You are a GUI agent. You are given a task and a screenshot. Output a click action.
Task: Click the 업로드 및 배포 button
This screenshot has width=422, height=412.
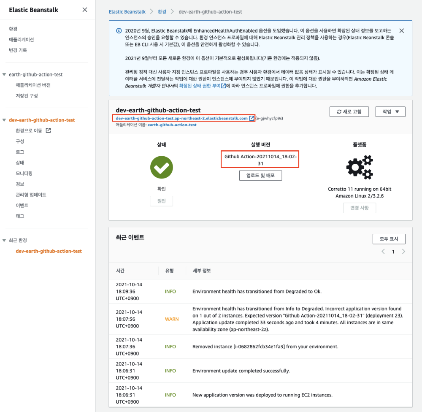pyautogui.click(x=260, y=176)
